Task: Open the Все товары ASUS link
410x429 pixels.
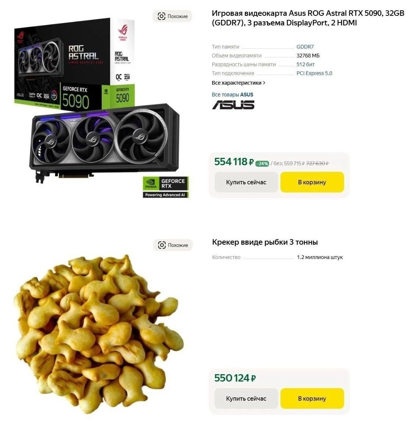Action: (x=232, y=95)
